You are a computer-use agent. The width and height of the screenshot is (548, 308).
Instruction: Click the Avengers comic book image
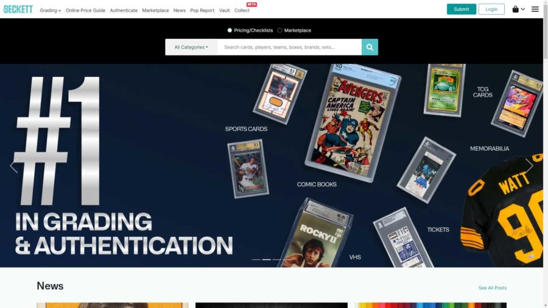coord(353,122)
